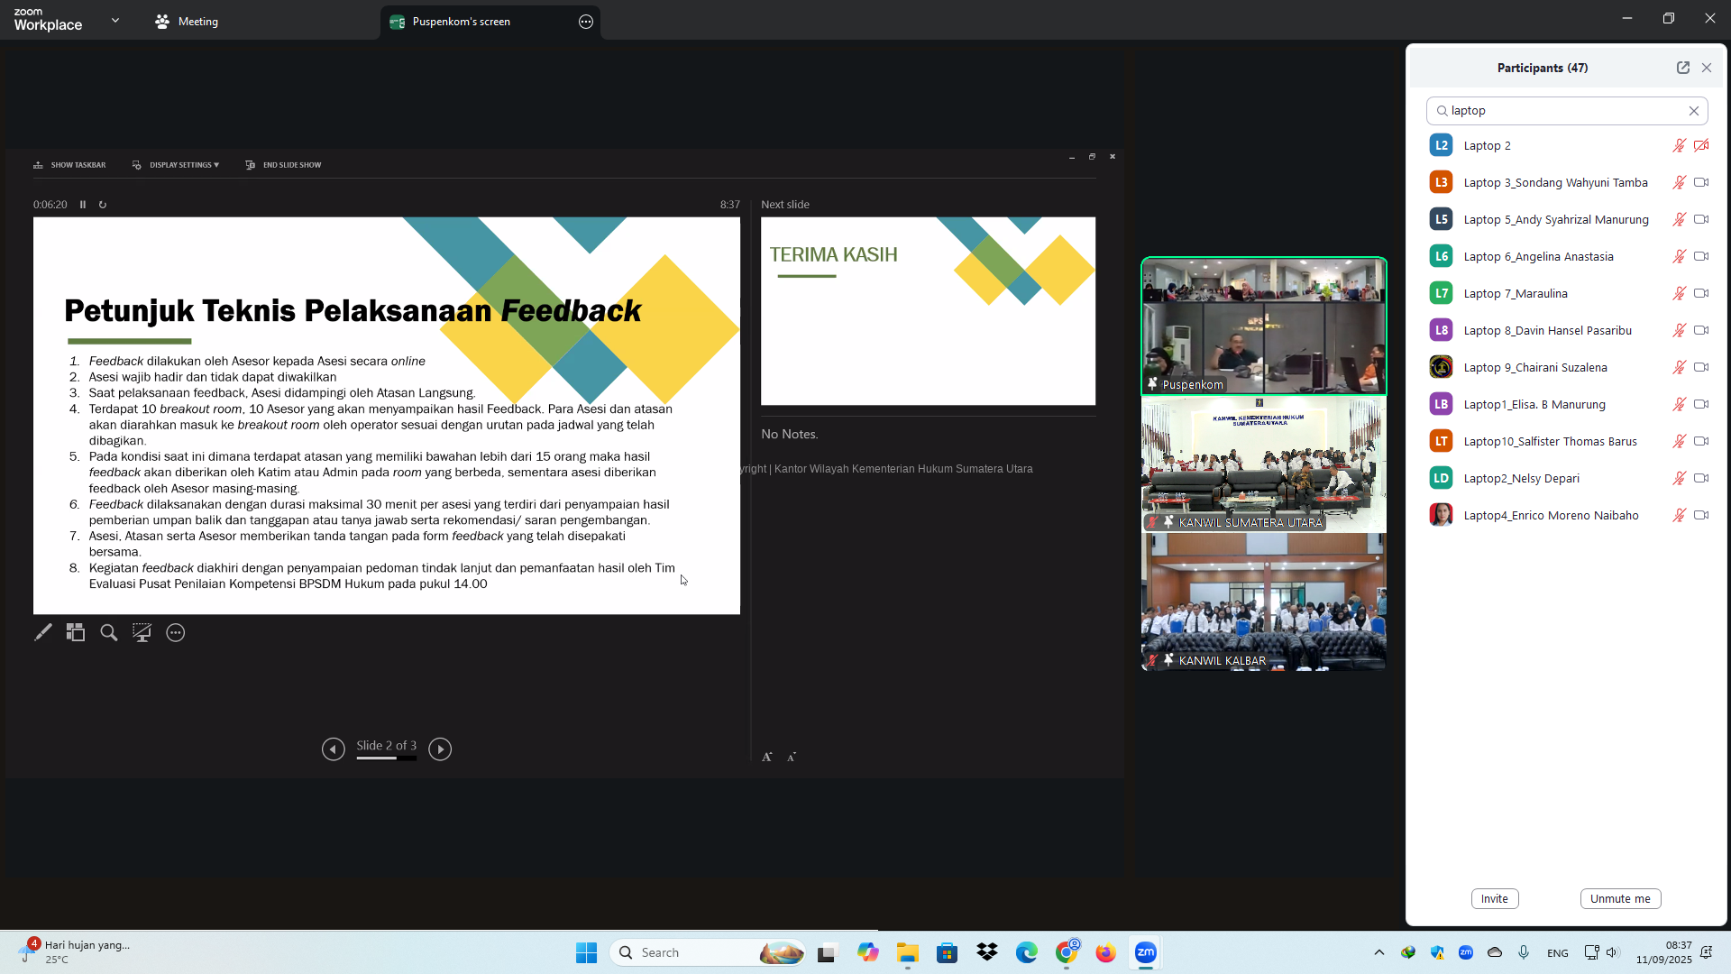This screenshot has width=1731, height=974.
Task: Clear the participant search text
Action: tap(1694, 111)
